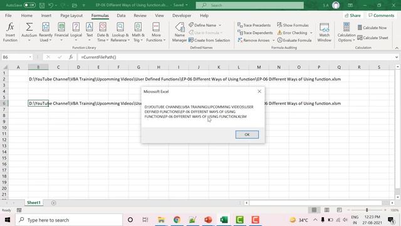Click Trace Dependents

[x=255, y=33]
